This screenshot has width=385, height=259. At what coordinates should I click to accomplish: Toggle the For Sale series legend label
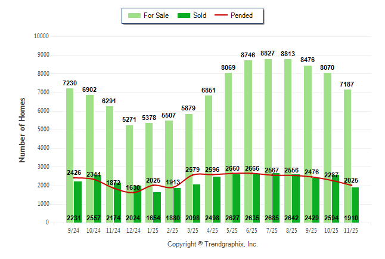[156, 16]
